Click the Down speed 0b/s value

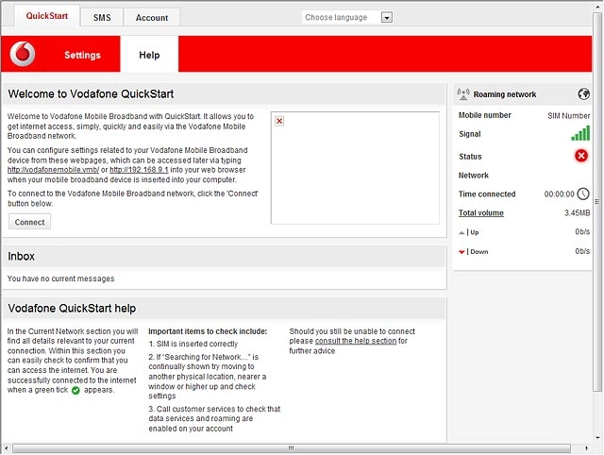pos(582,251)
